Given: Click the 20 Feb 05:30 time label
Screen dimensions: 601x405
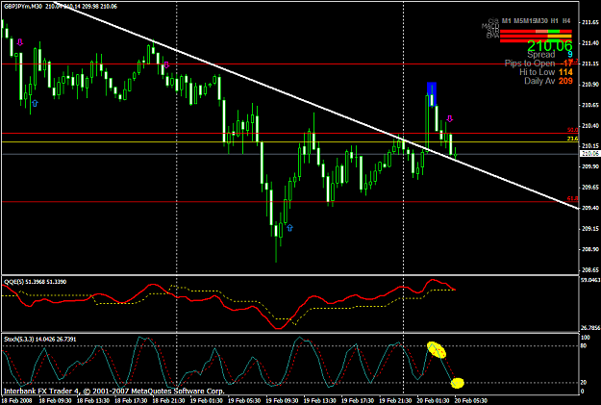Looking at the screenshot, I should (470, 400).
